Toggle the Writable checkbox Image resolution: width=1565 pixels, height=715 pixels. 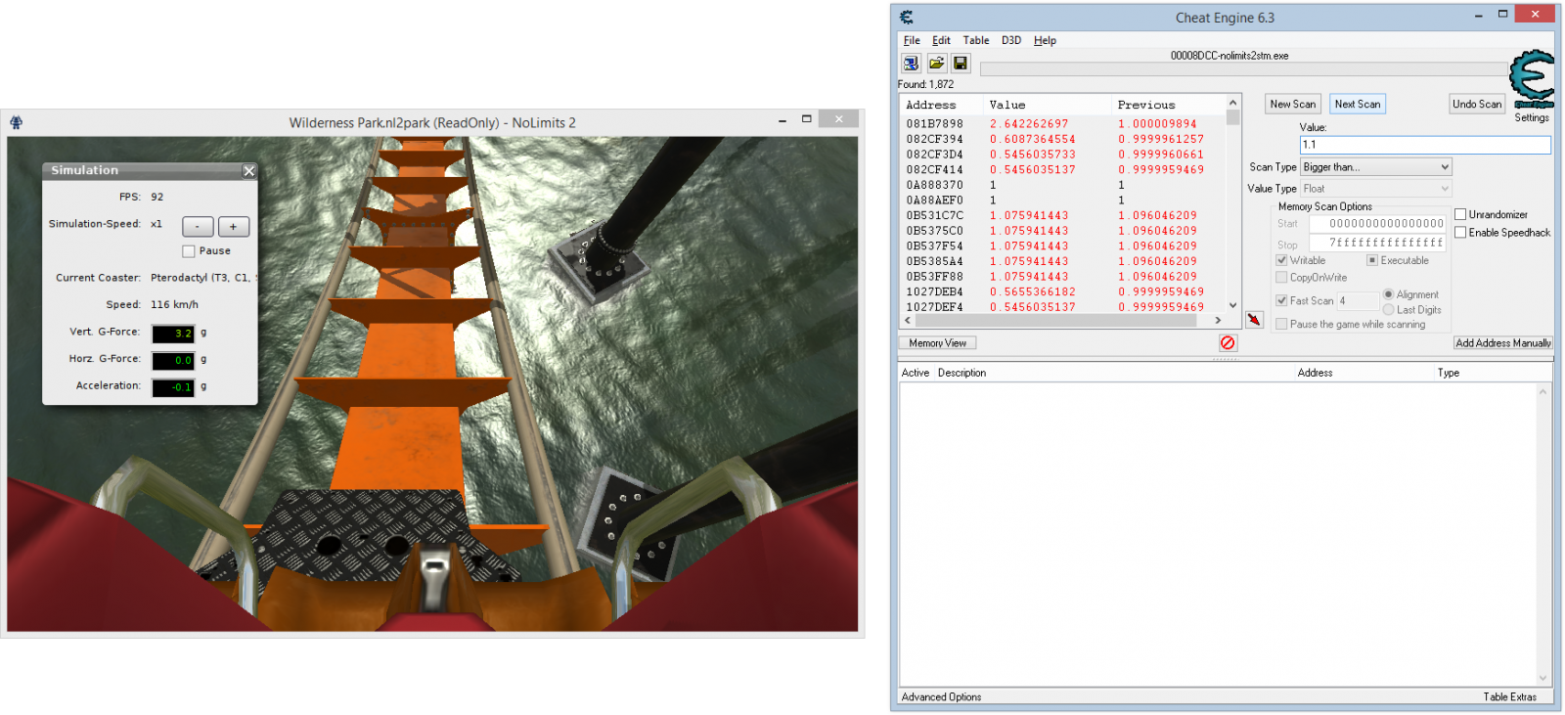click(1281, 260)
